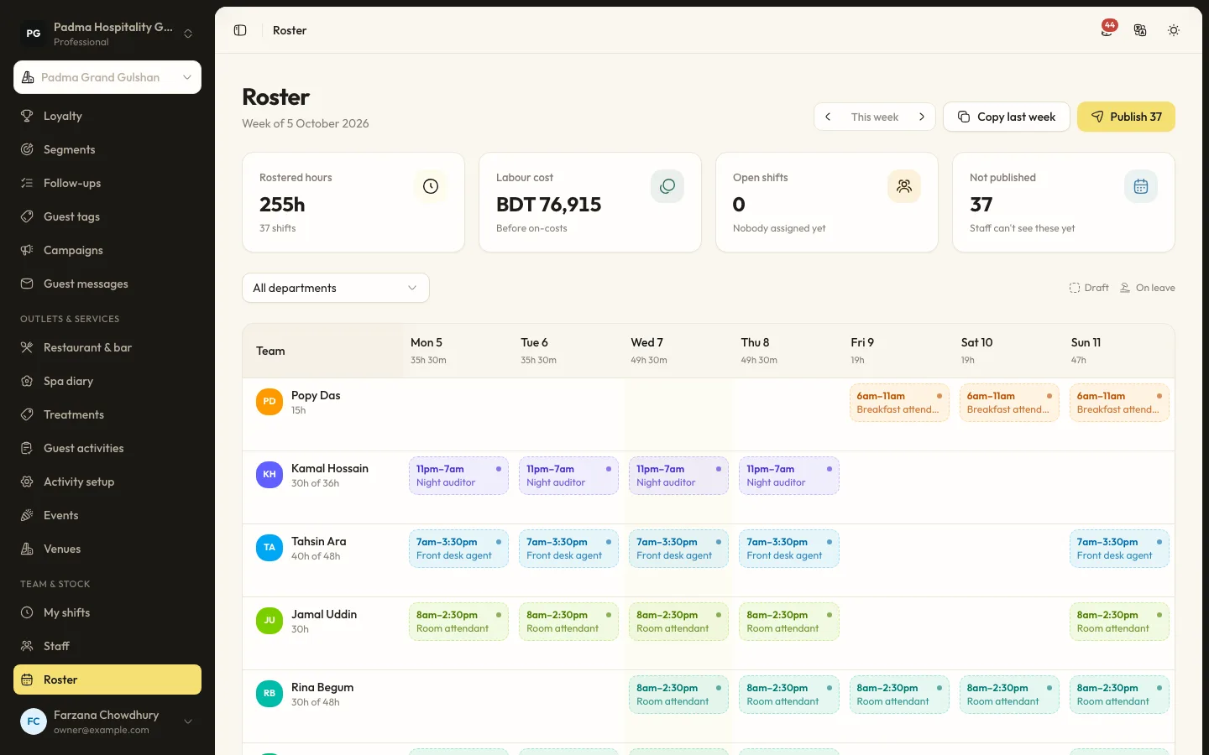Open Segments in the sidebar
1209x755 pixels.
pyautogui.click(x=107, y=149)
